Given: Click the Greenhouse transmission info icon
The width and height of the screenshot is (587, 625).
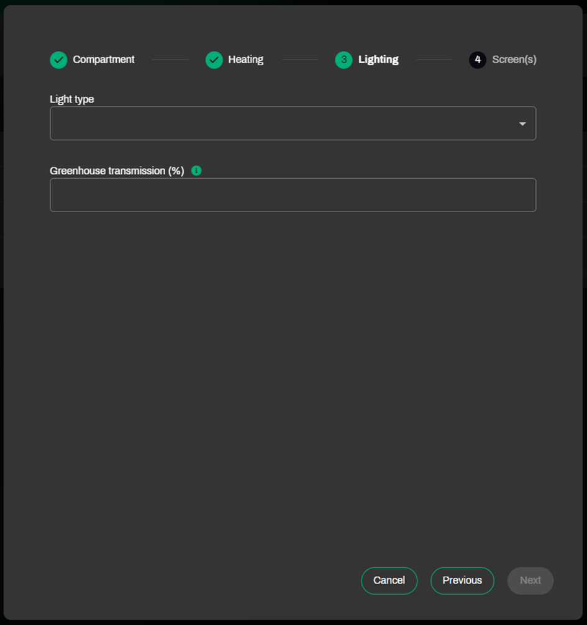Looking at the screenshot, I should click(x=196, y=171).
